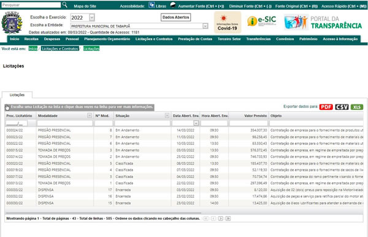Go to previous page arrow
Viewport: 368px width, 237px height.
tap(213, 219)
